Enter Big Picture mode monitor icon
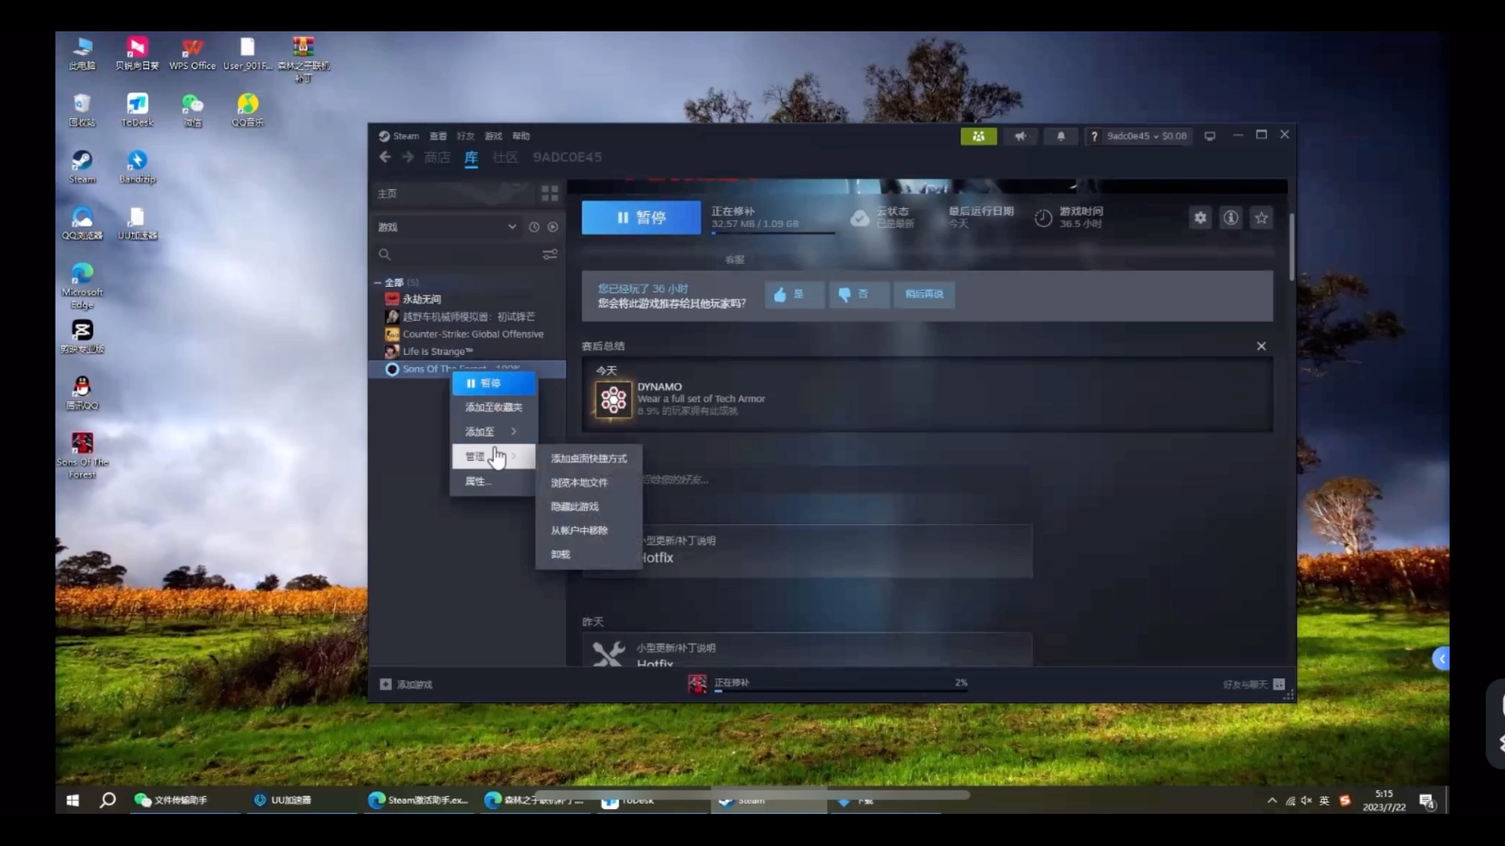 (x=1209, y=136)
